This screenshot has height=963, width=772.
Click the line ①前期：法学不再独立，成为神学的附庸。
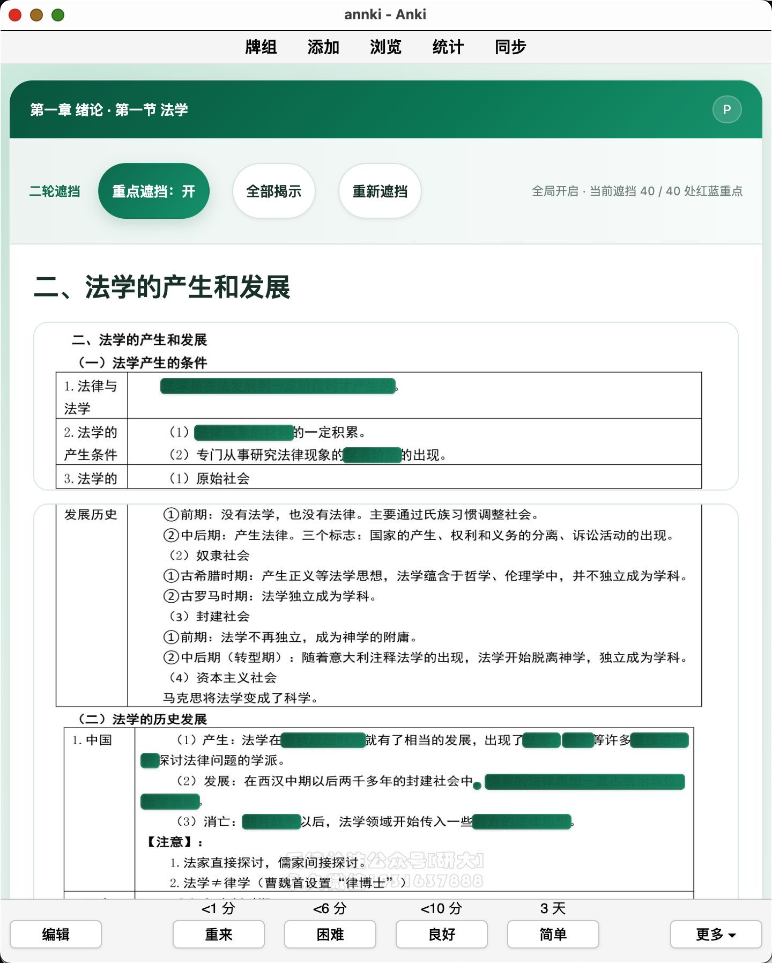pyautogui.click(x=291, y=637)
